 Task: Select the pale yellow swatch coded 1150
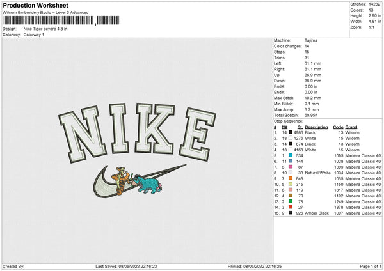[291, 184]
